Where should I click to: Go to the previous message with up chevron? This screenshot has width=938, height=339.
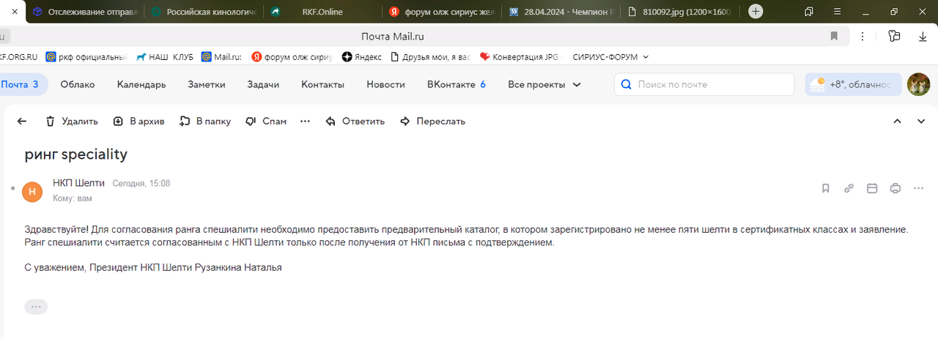point(898,122)
